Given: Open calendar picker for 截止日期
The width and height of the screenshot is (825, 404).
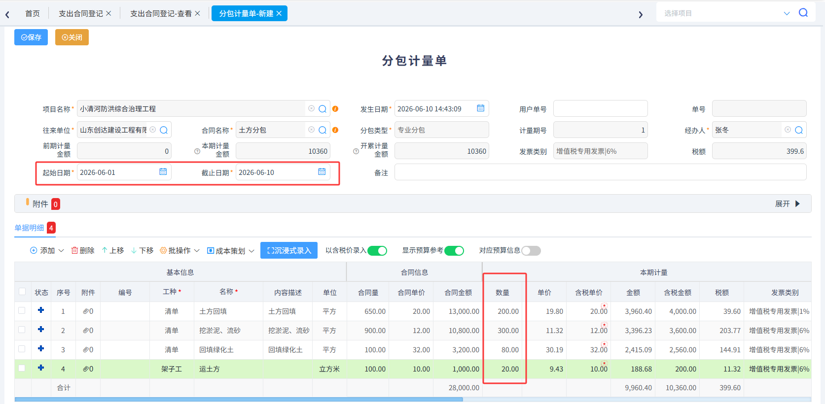Looking at the screenshot, I should click(x=322, y=172).
